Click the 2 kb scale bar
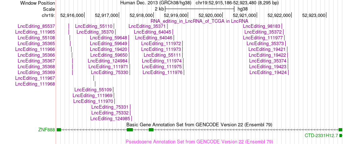The height and width of the screenshot is (144, 343). click(200, 9)
